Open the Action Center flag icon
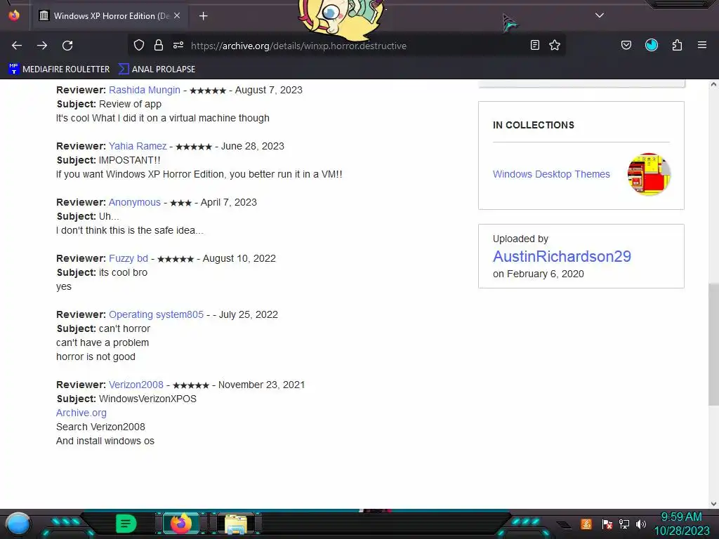 607,524
